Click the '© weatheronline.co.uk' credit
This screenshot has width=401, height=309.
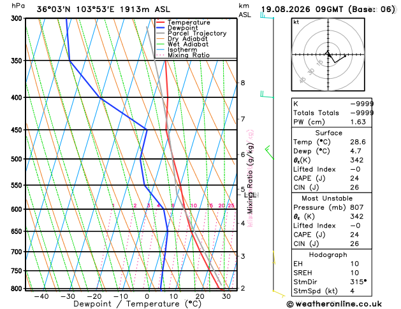pyautogui.click(x=334, y=304)
